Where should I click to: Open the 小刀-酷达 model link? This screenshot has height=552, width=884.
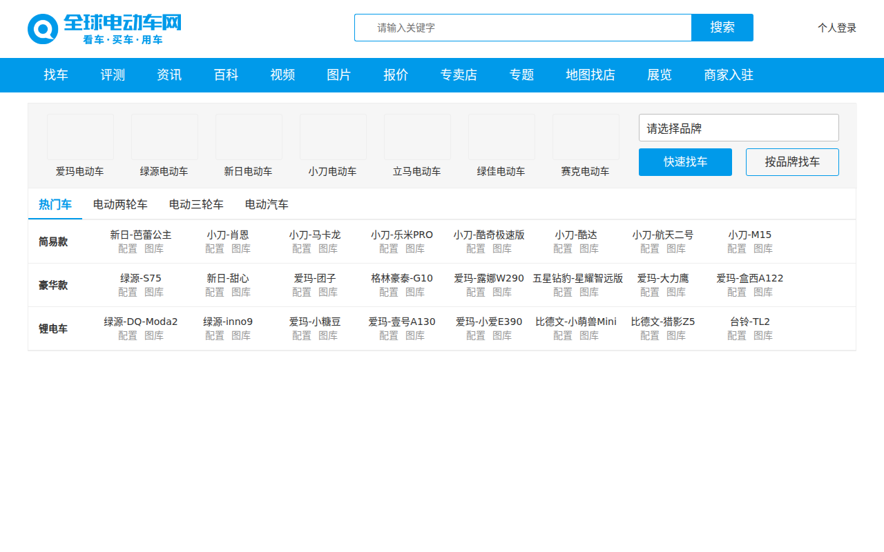pyautogui.click(x=576, y=235)
